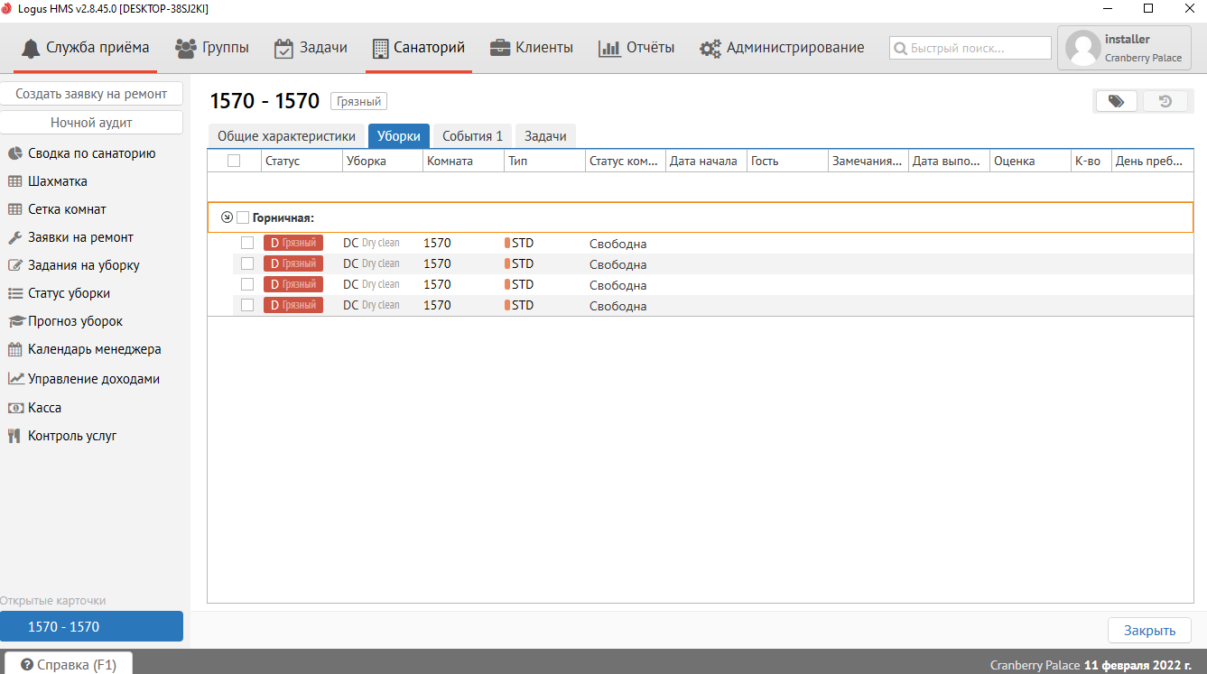Open Сводка по санаторию pie chart item
The width and height of the screenshot is (1207, 674).
pyautogui.click(x=91, y=153)
